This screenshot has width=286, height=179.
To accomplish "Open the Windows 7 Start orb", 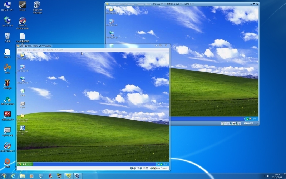I will click(x=4, y=176).
